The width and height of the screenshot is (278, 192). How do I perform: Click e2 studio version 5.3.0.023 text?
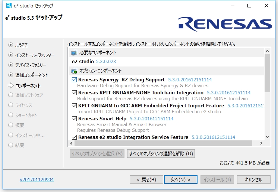(x=106, y=62)
